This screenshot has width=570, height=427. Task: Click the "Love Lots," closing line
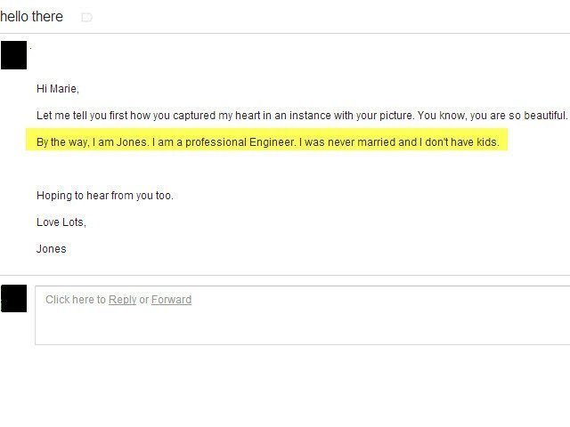coord(61,222)
